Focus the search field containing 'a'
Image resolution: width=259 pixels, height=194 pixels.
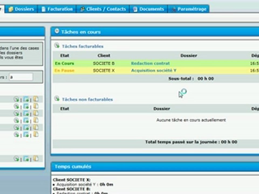tap(21, 77)
